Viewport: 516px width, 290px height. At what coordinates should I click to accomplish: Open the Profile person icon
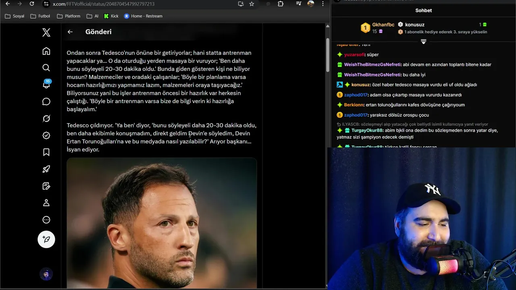coord(46,203)
